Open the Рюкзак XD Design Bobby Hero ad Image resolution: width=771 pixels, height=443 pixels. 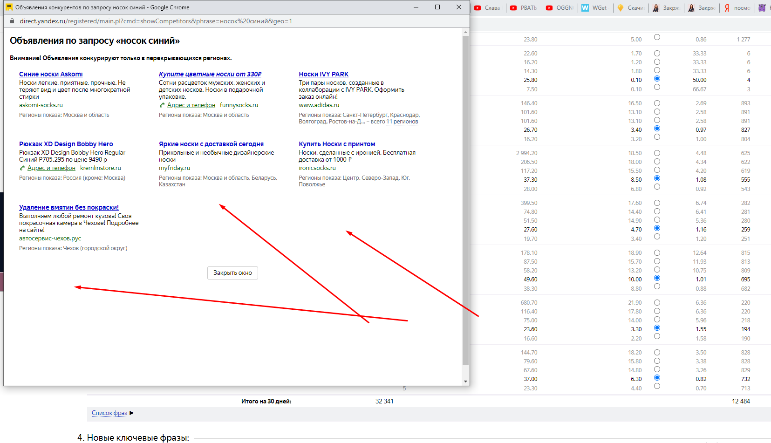(x=66, y=144)
